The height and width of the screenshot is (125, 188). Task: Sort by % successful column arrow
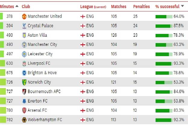(x=182, y=6)
